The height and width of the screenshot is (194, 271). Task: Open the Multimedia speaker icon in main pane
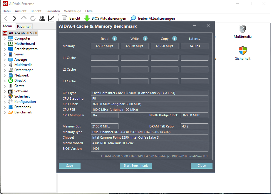point(242,29)
